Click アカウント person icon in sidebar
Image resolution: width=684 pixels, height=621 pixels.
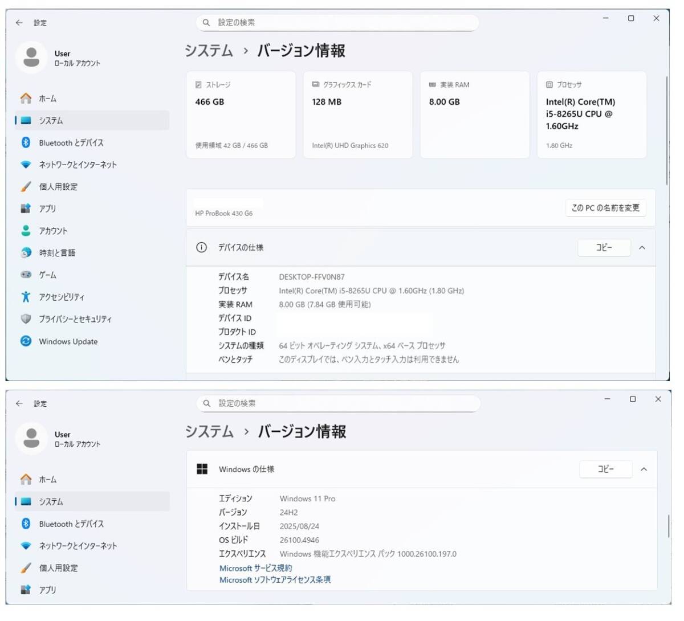[x=26, y=231]
